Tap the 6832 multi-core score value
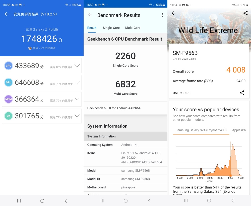Image resolution: width=251 pixels, height=206 pixels. click(125, 84)
